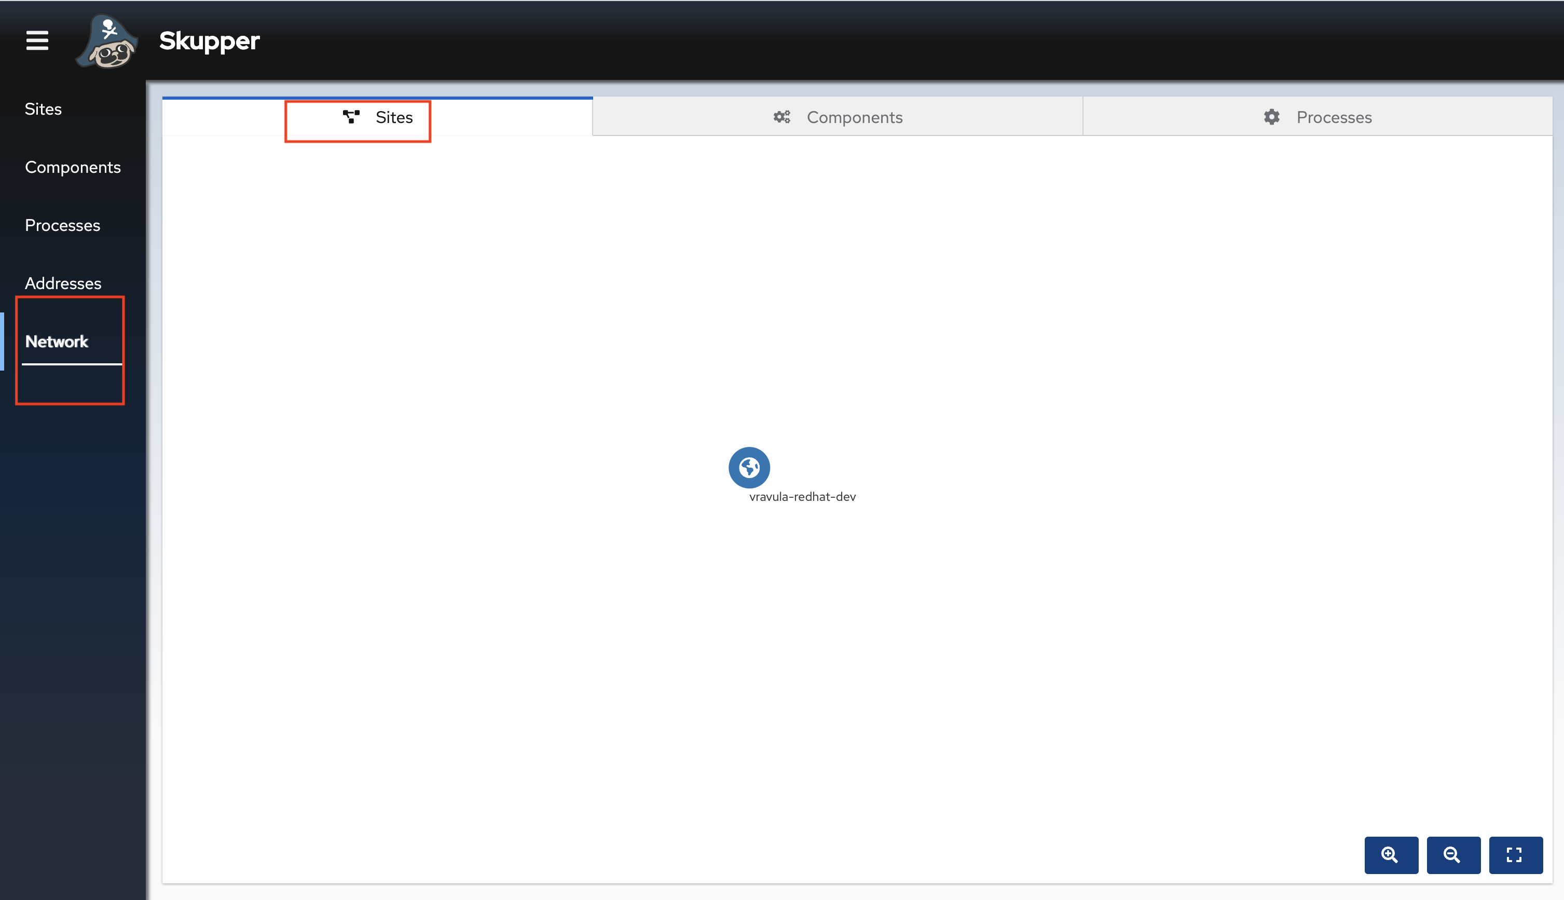The height and width of the screenshot is (900, 1564).
Task: Click the gear icon on Processes tab
Action: pos(1272,117)
